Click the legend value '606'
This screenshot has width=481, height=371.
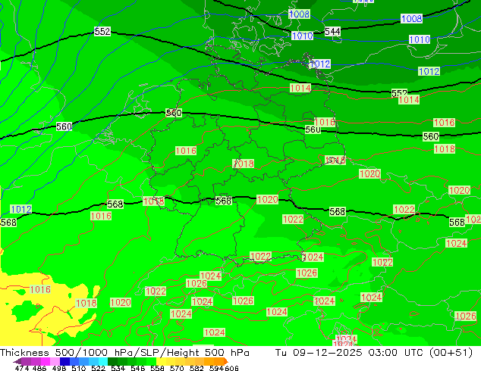tap(231, 368)
